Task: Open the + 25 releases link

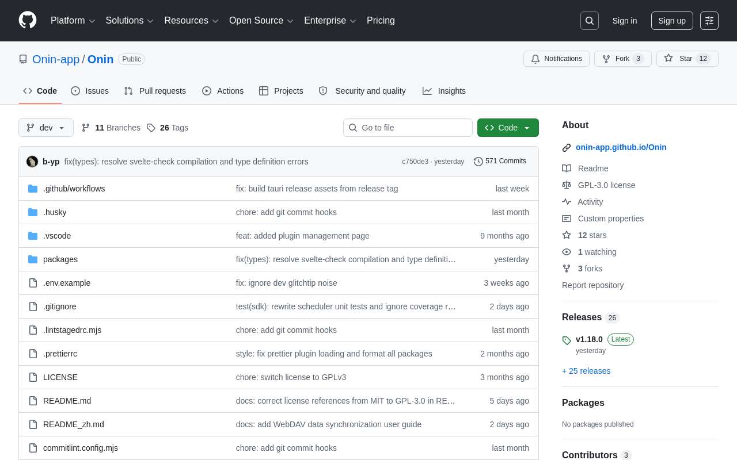Action: 586,371
